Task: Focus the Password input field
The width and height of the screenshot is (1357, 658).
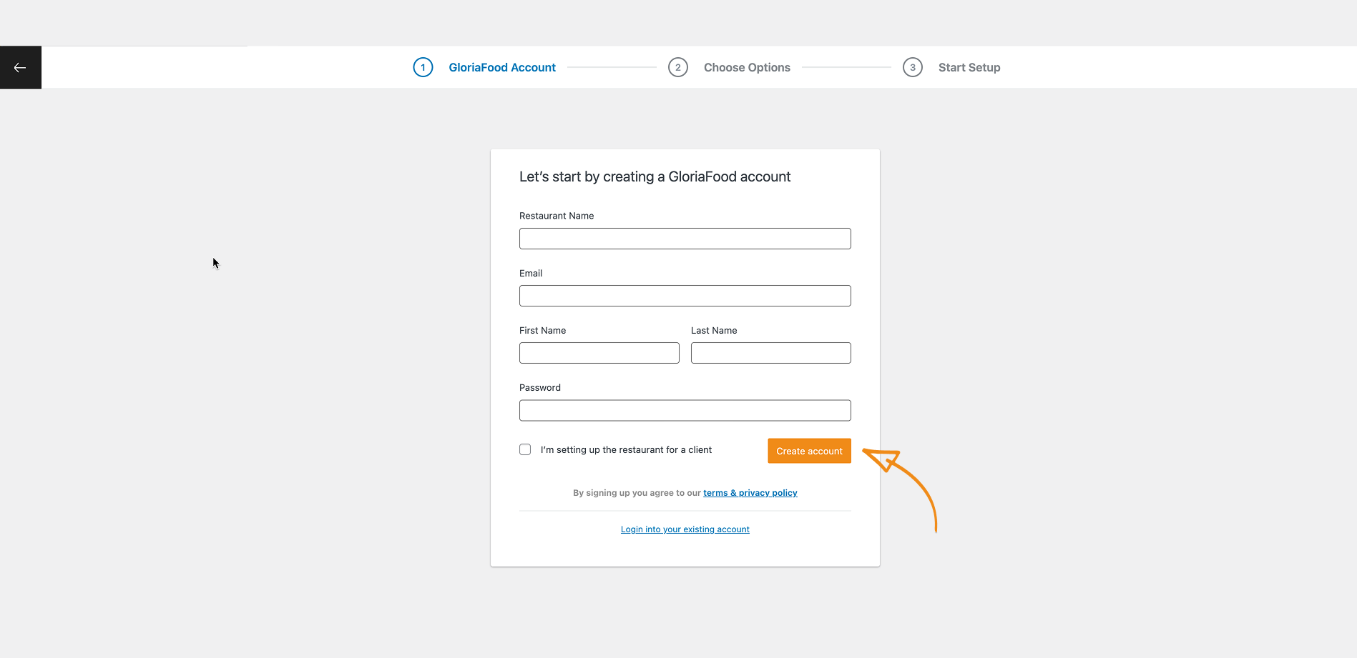Action: point(685,411)
